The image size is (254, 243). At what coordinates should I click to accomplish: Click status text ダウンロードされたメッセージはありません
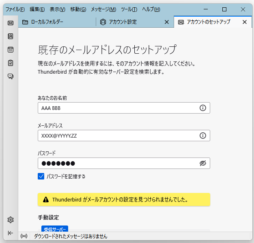[x=71, y=236]
